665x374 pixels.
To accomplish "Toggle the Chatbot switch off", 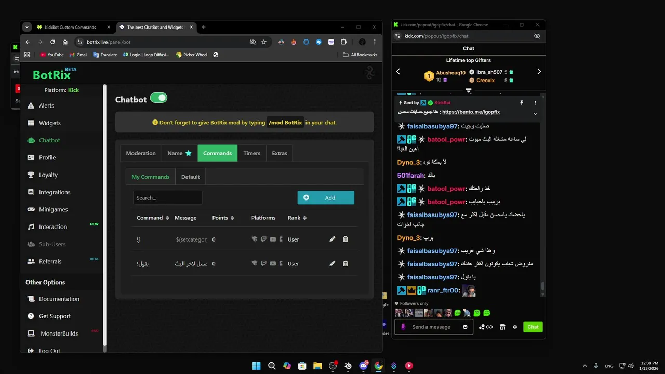I will coord(158,98).
